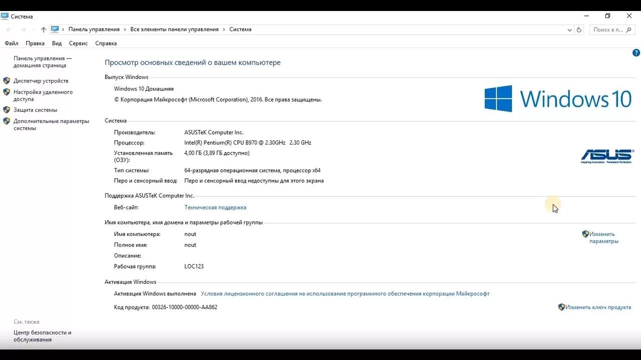Open the Правка menu
The height and width of the screenshot is (360, 641).
point(35,43)
